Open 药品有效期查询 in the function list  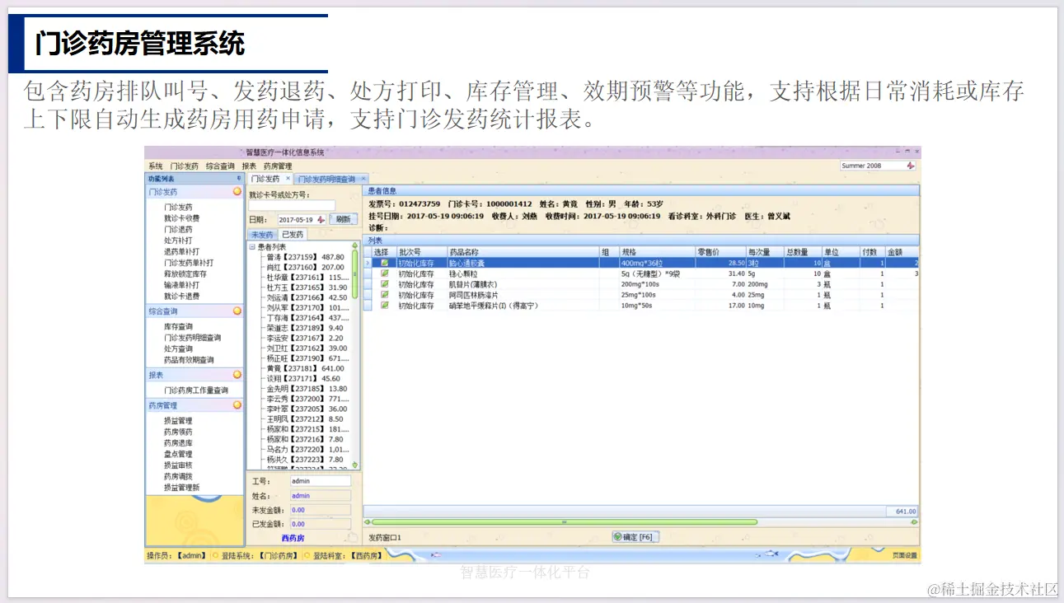[189, 360]
